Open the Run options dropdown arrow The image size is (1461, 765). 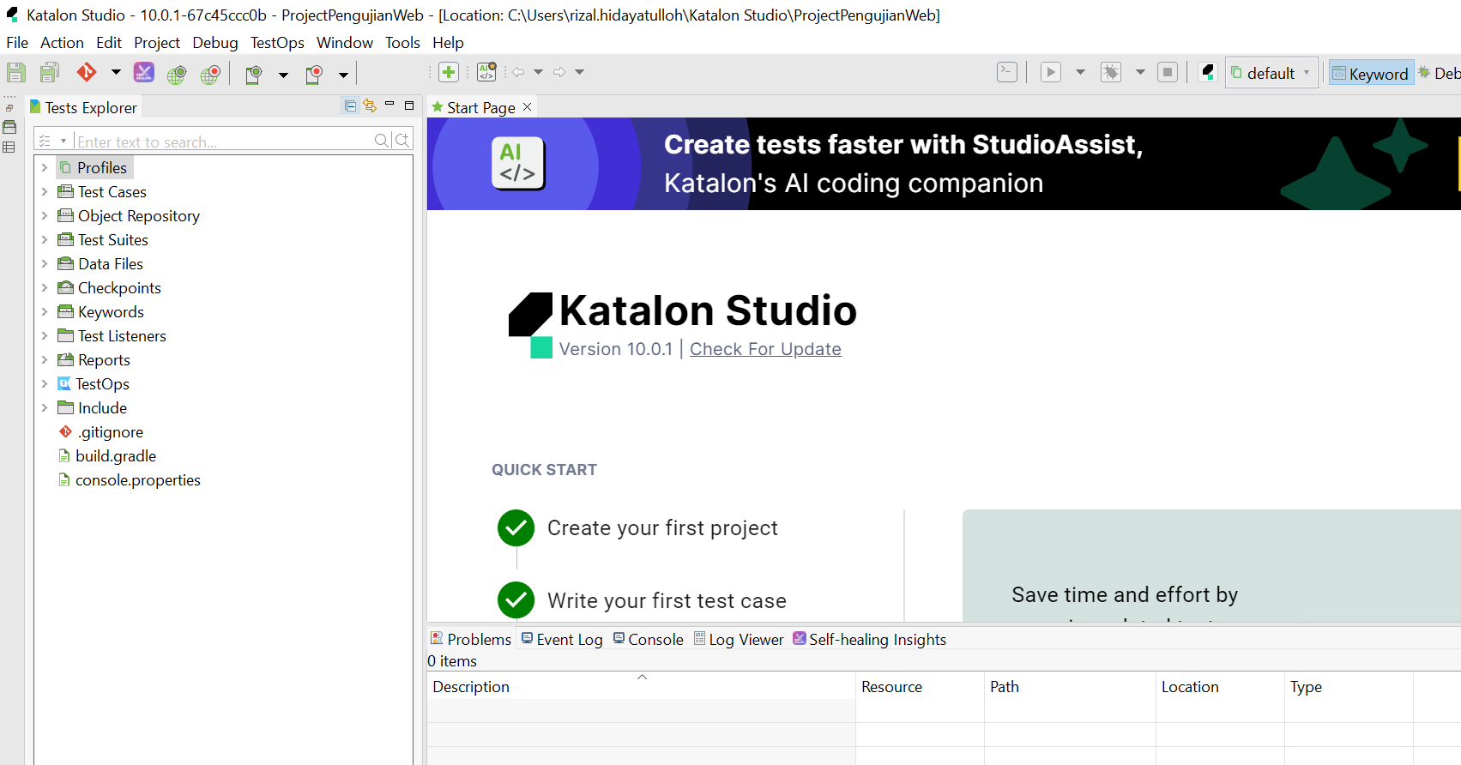tap(1080, 72)
